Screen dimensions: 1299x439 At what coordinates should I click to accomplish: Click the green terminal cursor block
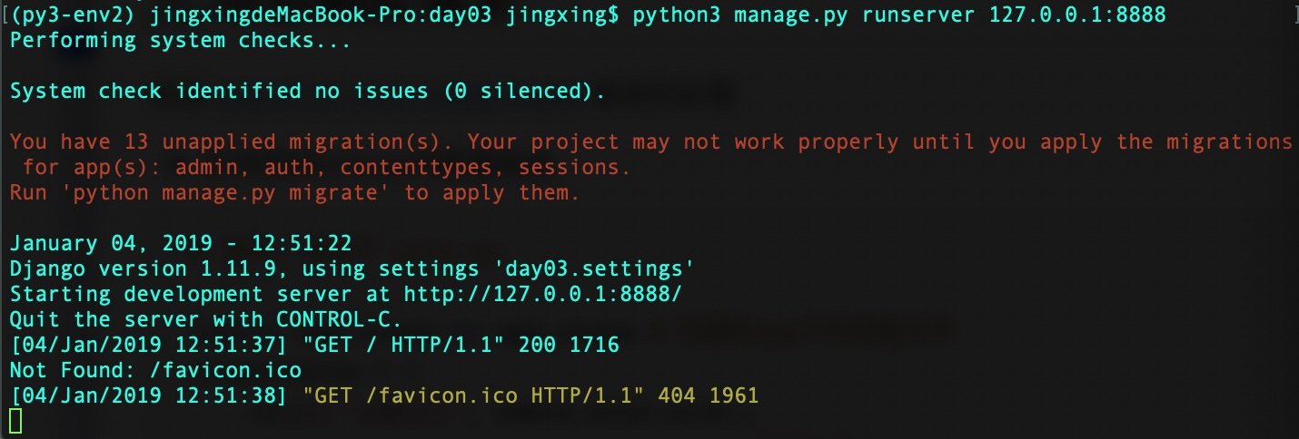tap(15, 421)
